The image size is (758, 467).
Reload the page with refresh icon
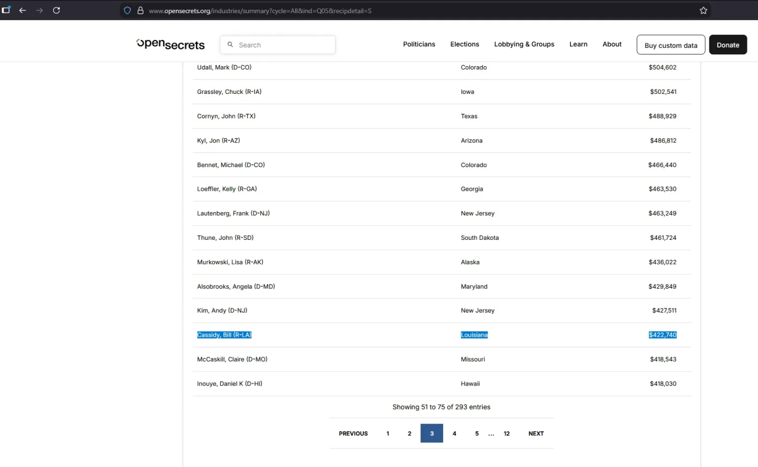click(x=57, y=10)
